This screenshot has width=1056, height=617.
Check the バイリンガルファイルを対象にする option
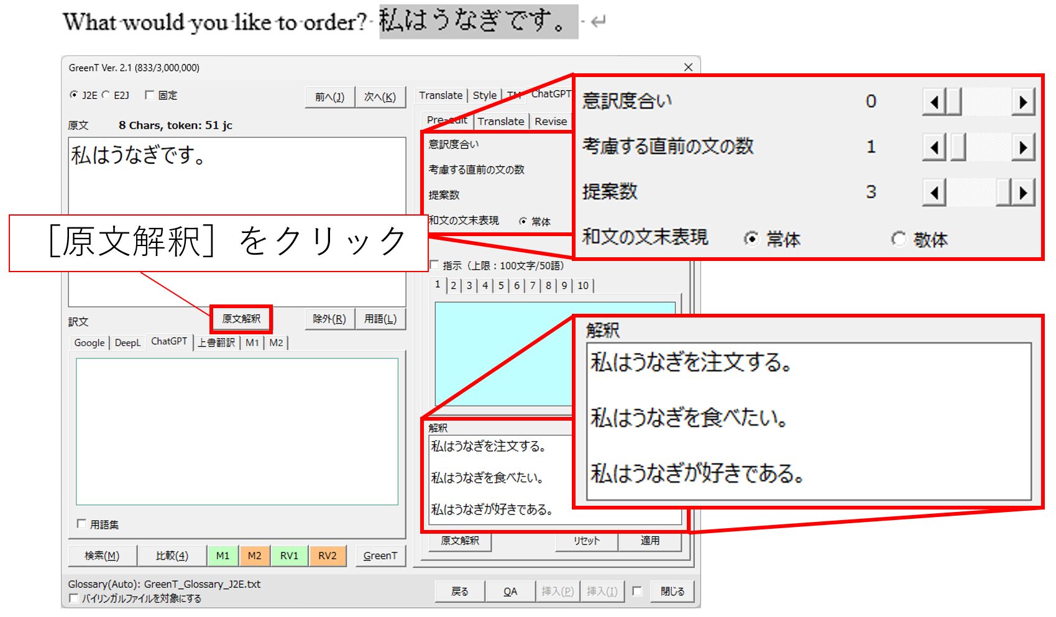pos(74,598)
